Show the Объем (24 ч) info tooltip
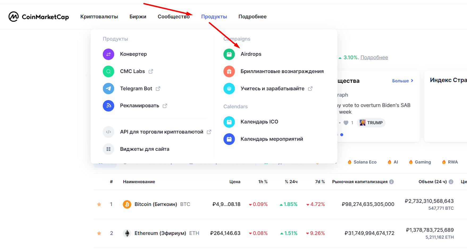This screenshot has width=467, height=249. coord(451,182)
